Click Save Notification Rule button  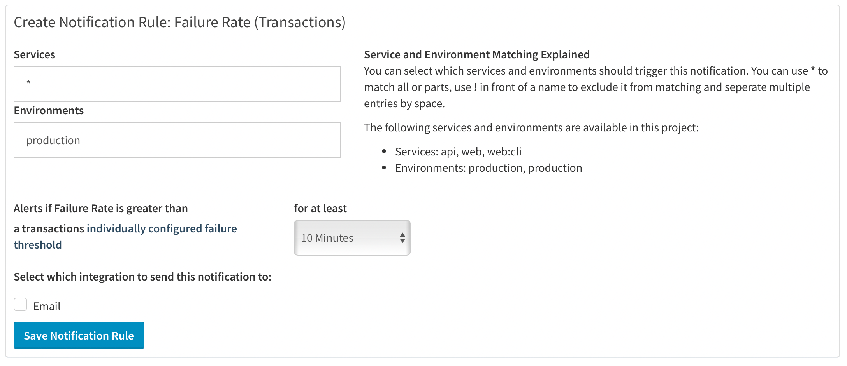pyautogui.click(x=79, y=335)
